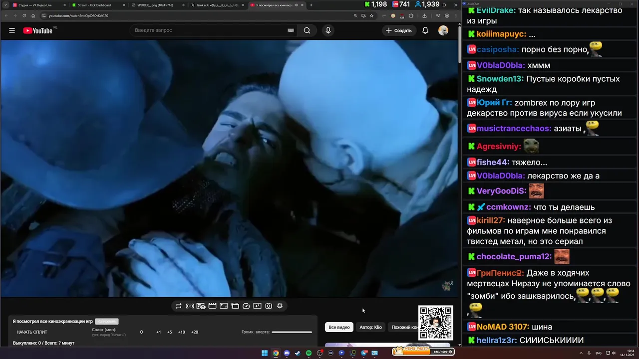This screenshot has height=359, width=639.
Task: Enable cinema clapperboard mode icon
Action: pyautogui.click(x=212, y=306)
